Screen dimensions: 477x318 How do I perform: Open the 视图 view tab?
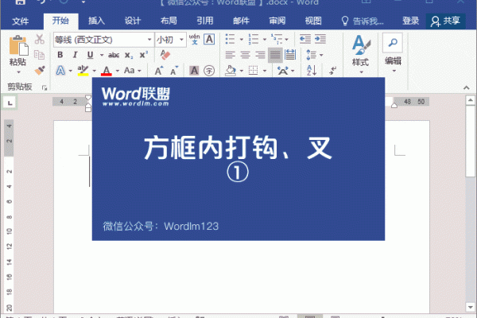tap(313, 21)
